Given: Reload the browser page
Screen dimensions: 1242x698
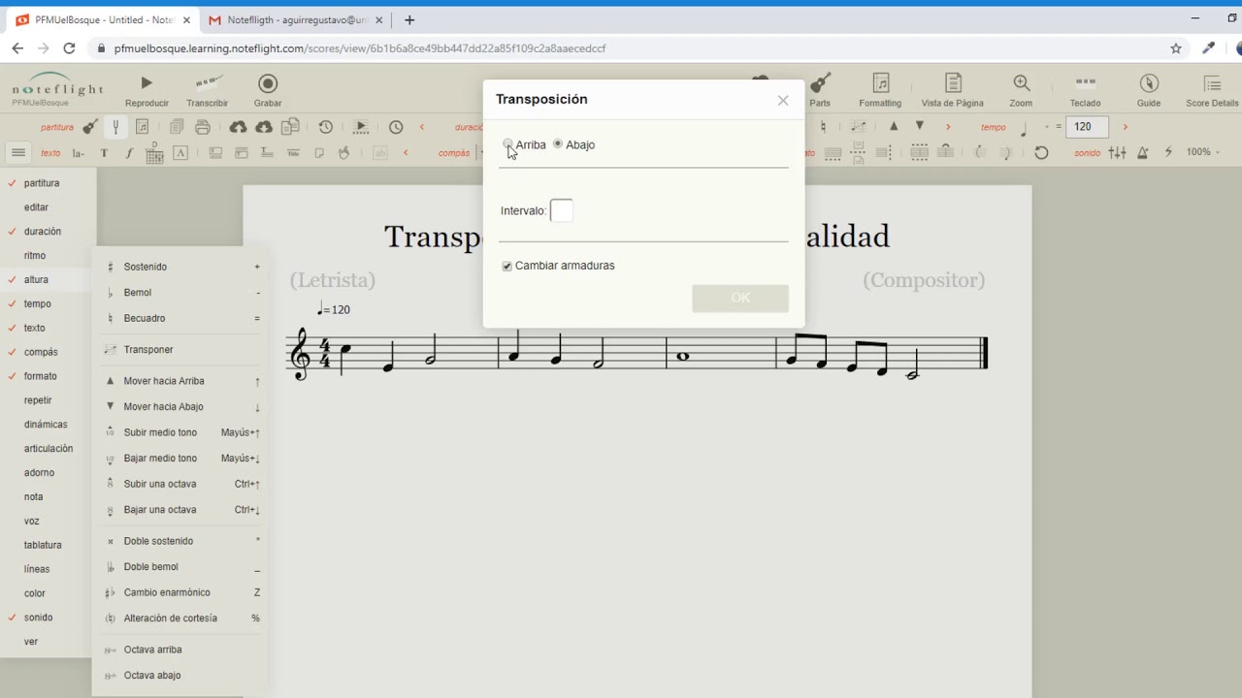Looking at the screenshot, I should click(69, 48).
